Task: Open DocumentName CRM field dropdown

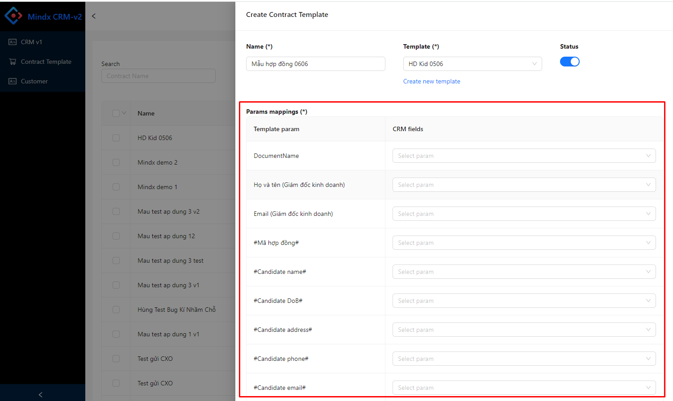Action: click(x=523, y=156)
